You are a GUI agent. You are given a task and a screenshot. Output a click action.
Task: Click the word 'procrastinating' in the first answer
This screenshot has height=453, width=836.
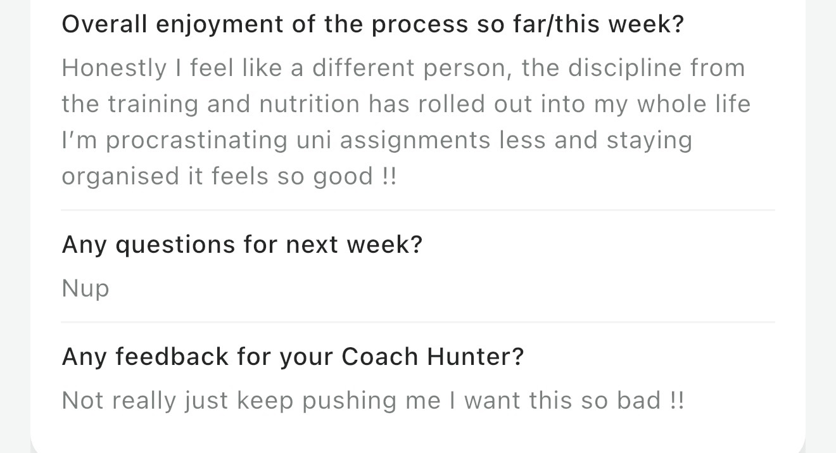(196, 140)
